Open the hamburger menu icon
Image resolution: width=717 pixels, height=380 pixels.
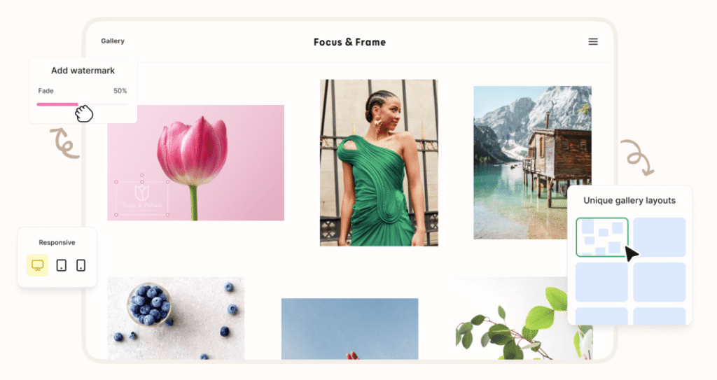592,41
